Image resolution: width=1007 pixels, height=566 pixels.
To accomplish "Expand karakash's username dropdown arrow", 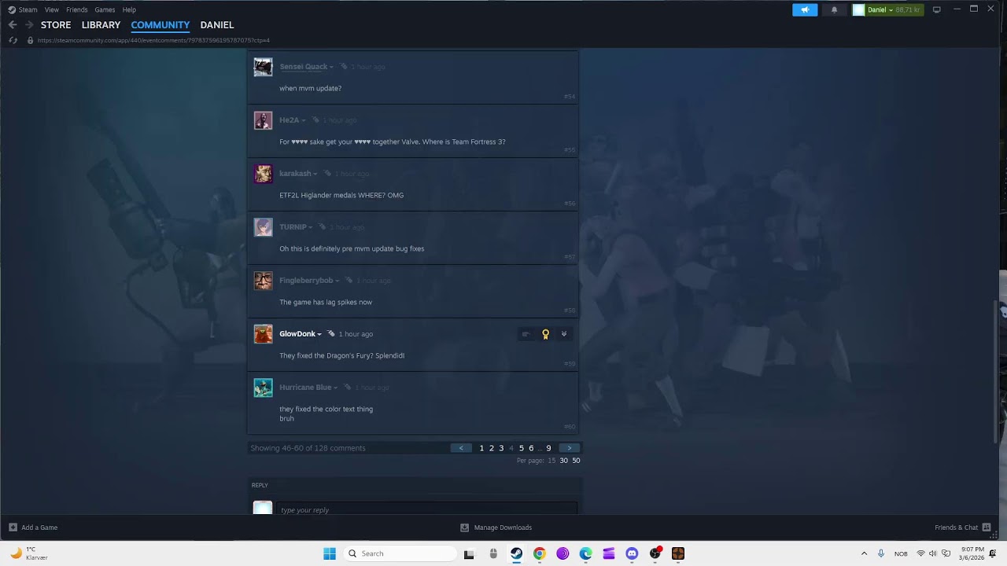I will pos(315,174).
